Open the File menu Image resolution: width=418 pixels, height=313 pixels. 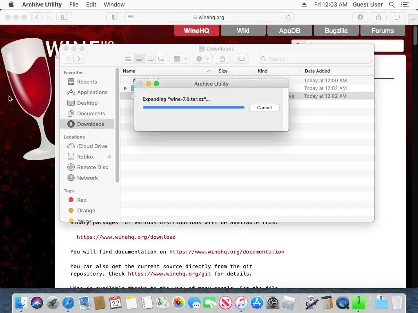(x=74, y=4)
